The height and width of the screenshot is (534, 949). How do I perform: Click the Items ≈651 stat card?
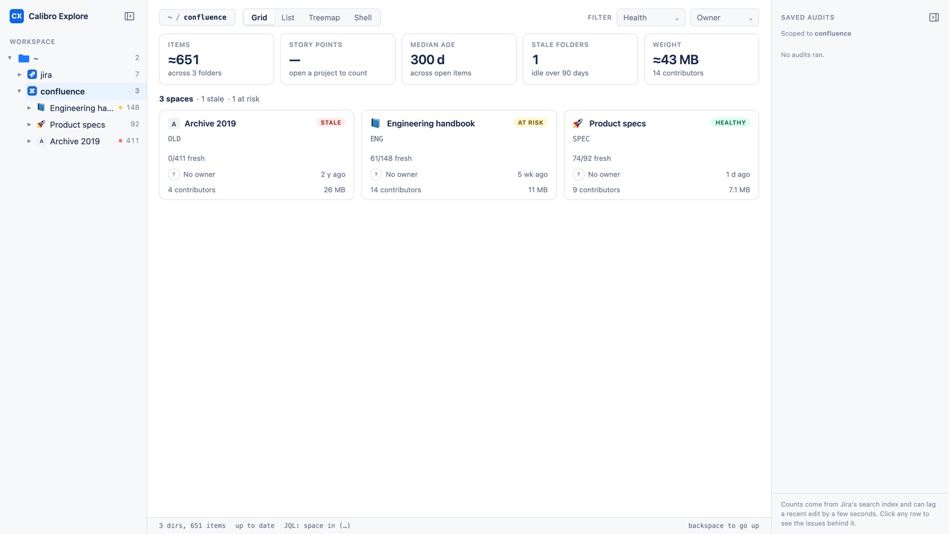(216, 59)
